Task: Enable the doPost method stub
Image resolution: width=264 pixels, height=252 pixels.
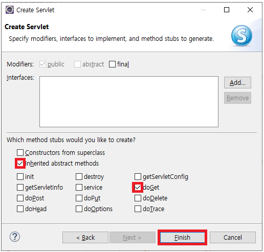Action: (x=20, y=198)
